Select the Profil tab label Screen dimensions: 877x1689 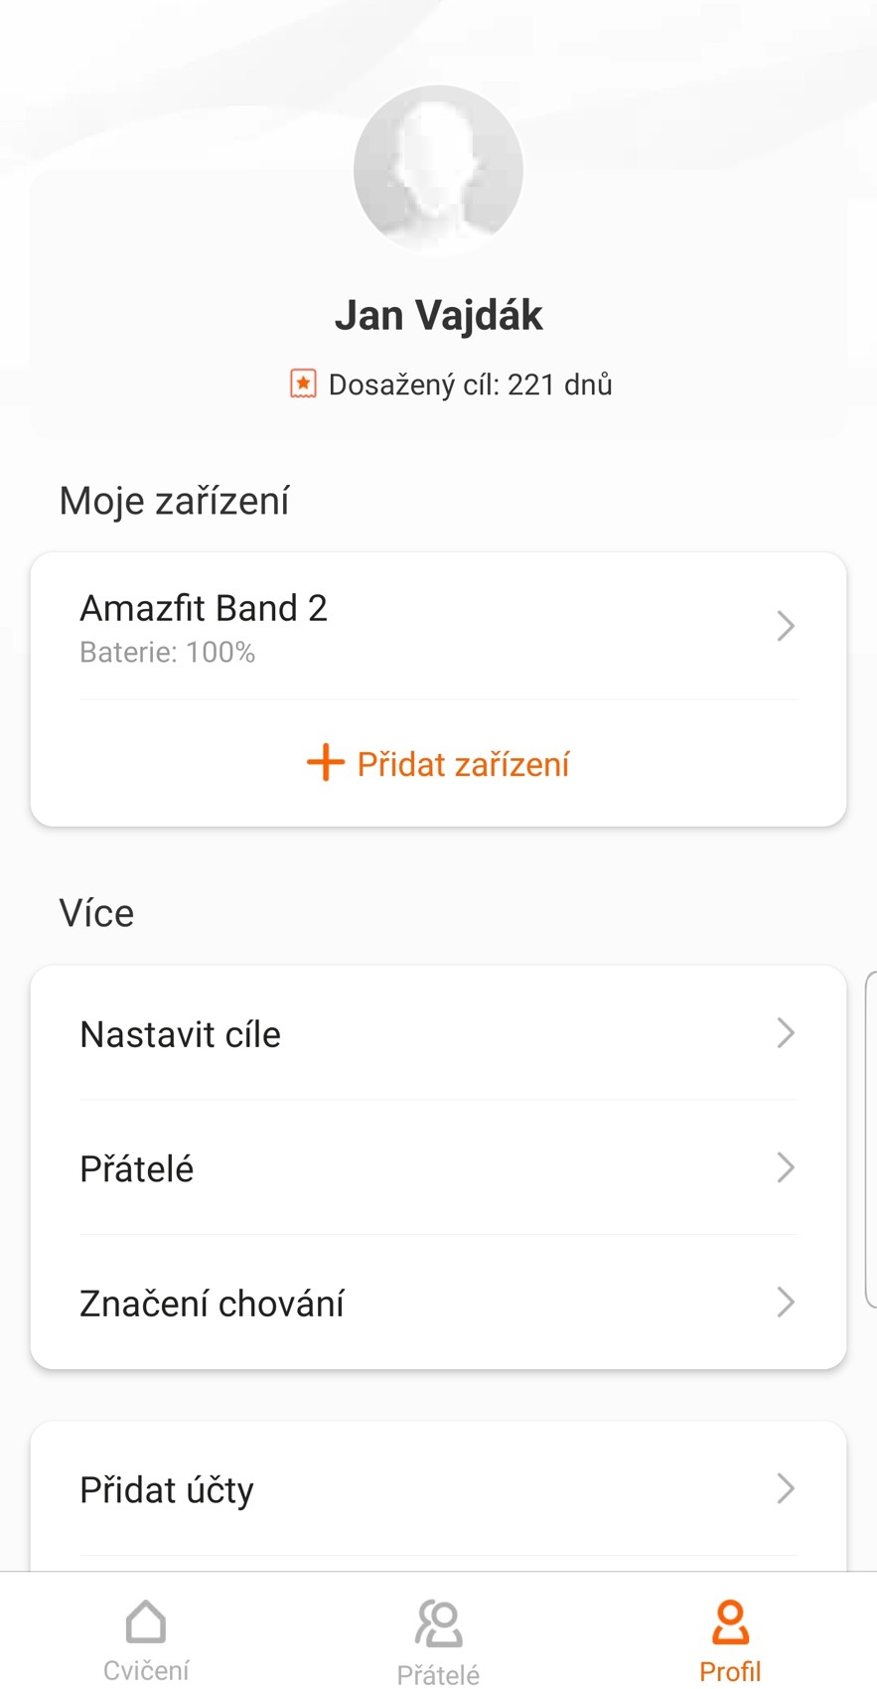730,1671
